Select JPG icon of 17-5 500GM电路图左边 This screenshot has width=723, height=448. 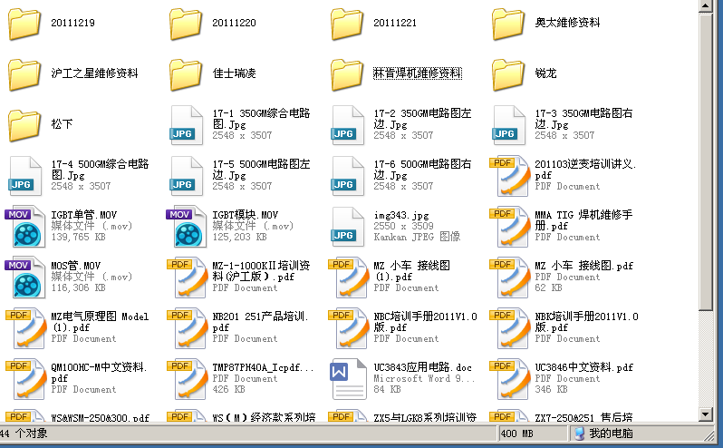[x=187, y=176]
